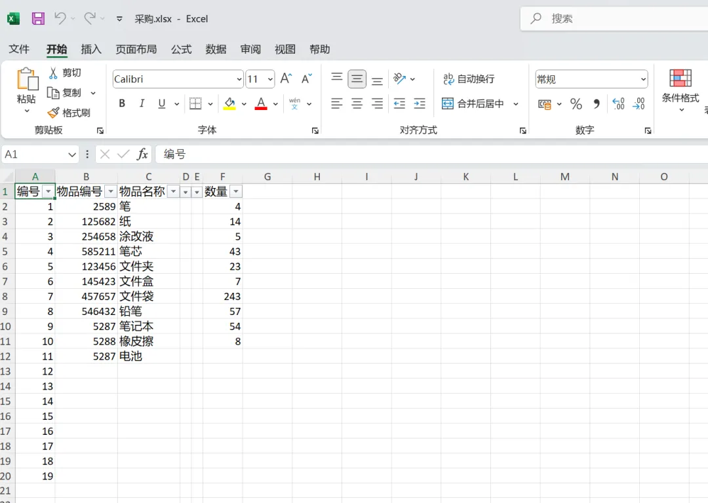Click the Undo arrow icon
Viewport: 708px width, 503px height.
point(60,18)
